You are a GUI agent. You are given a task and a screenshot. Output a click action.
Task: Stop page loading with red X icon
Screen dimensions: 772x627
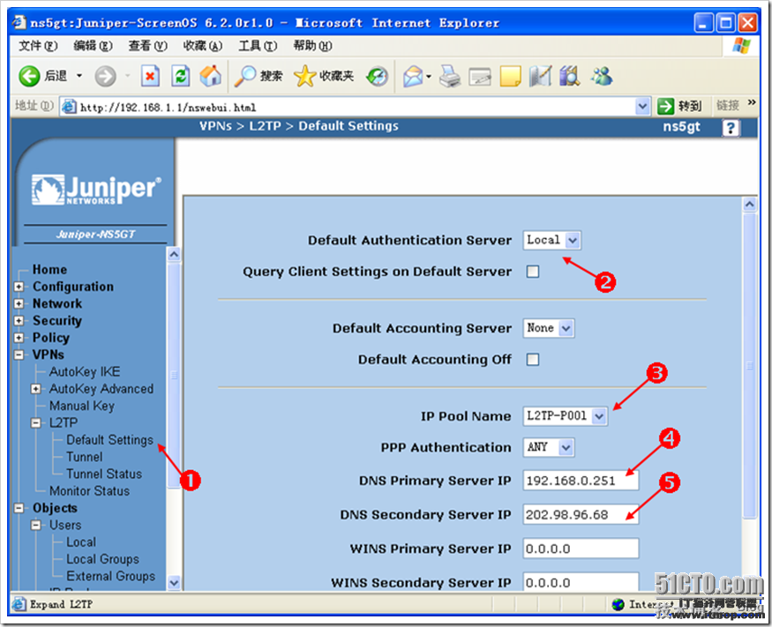click(150, 77)
